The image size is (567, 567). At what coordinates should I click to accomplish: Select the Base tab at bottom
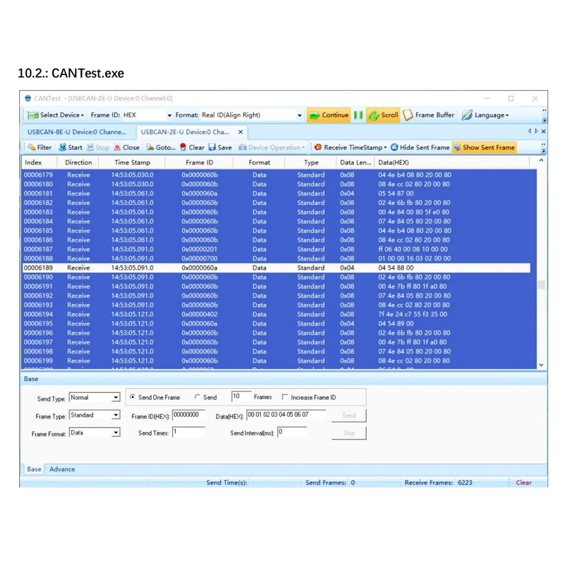34,469
